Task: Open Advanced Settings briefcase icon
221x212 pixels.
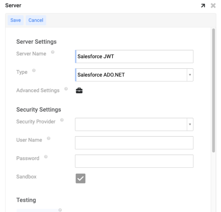Action: coord(79,91)
